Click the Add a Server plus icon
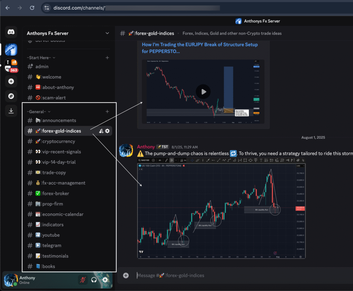Screen dimensions: 353x291 [11, 81]
